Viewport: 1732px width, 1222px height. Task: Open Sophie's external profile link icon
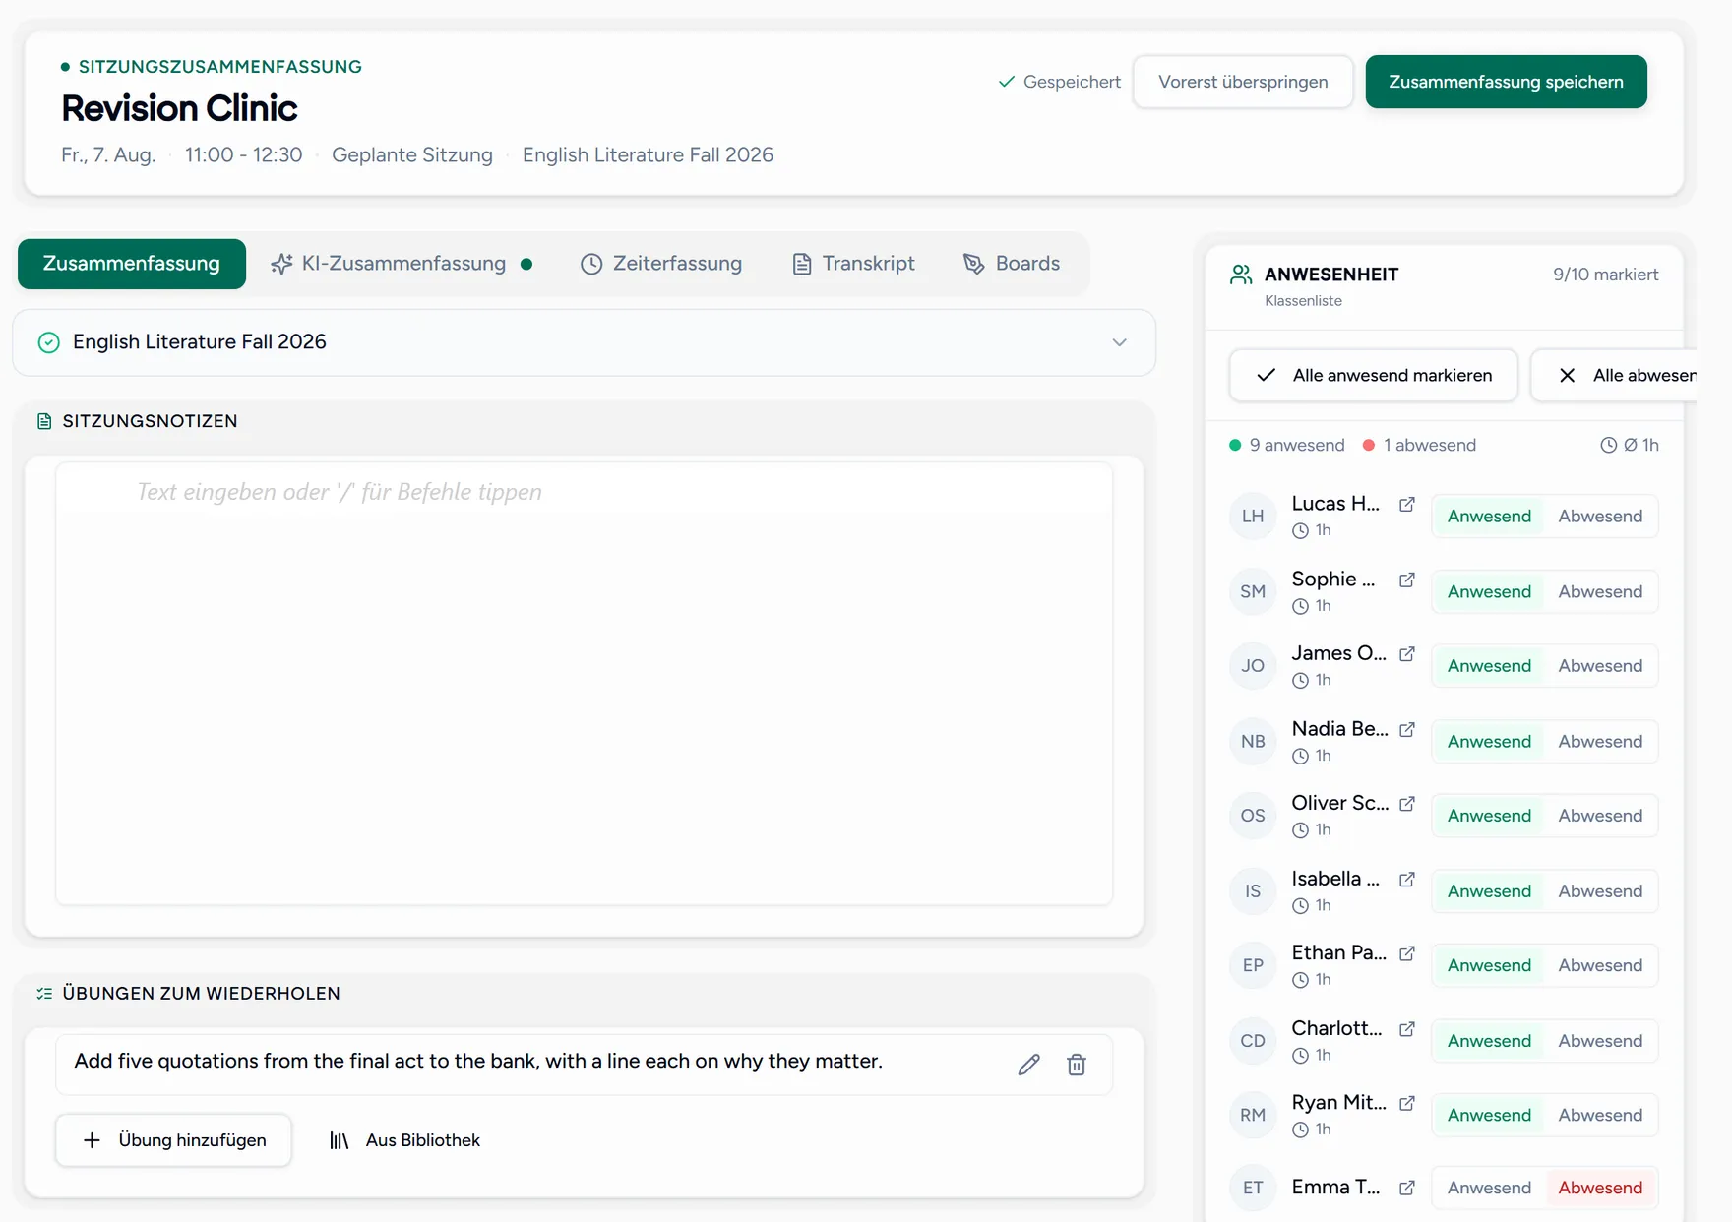pyautogui.click(x=1407, y=580)
